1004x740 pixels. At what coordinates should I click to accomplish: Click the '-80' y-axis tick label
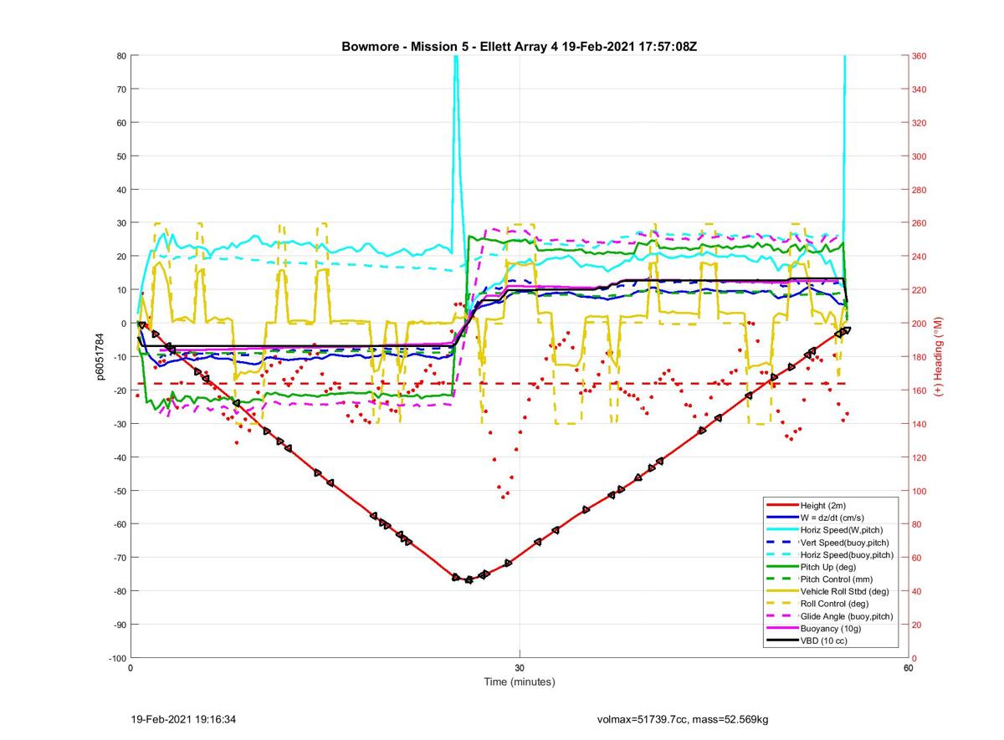[119, 591]
